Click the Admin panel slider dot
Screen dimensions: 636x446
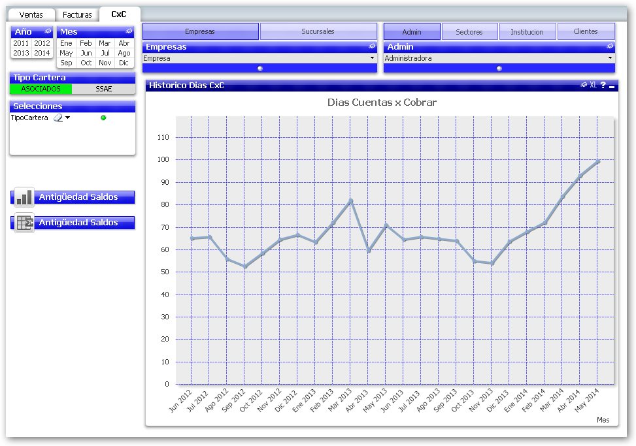(499, 69)
